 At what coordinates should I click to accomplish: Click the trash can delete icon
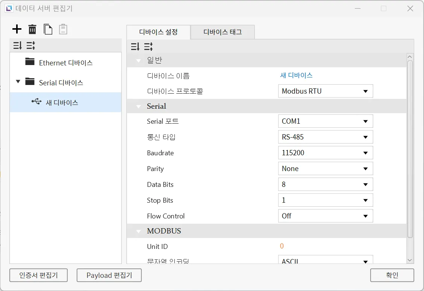32,29
